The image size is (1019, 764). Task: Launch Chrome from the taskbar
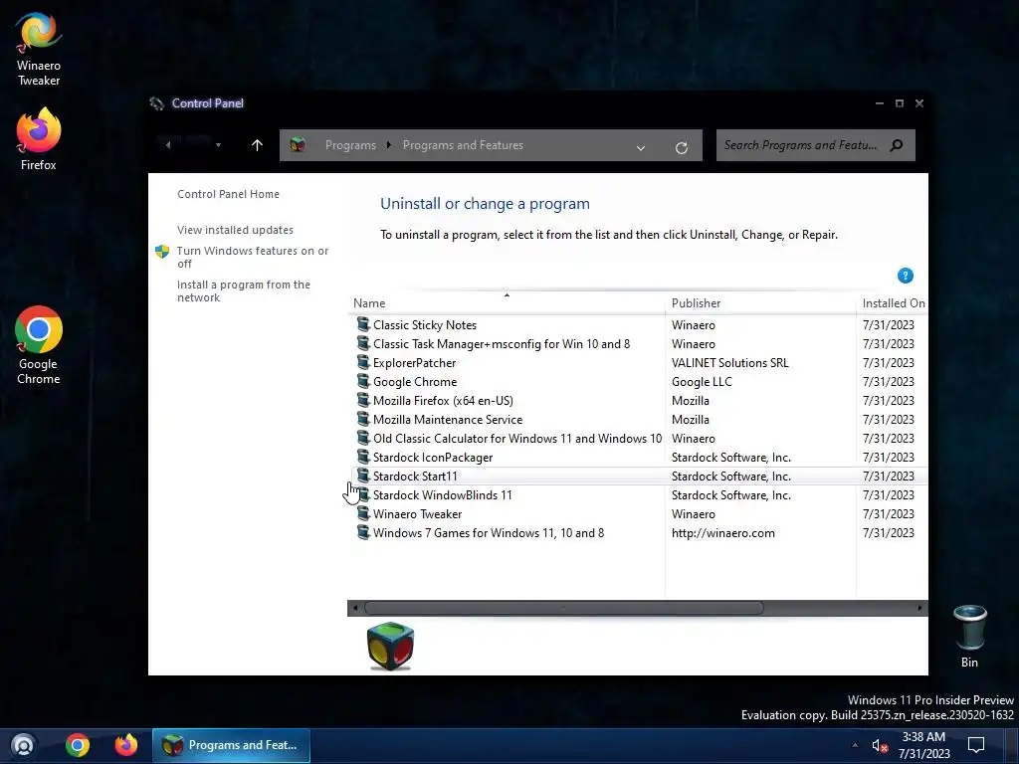point(78,745)
